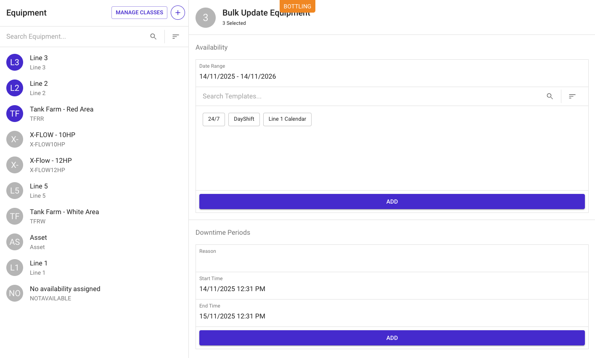Select the X-FLOW - 10HP avatar icon
The height and width of the screenshot is (358, 595).
15,139
